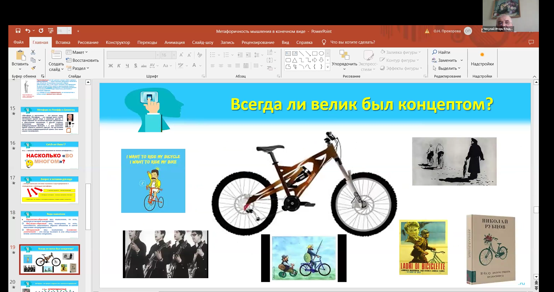Screen dimensions: 554x292
Task: Start slideshow from beginning via toolbar icon
Action: pyautogui.click(x=51, y=31)
